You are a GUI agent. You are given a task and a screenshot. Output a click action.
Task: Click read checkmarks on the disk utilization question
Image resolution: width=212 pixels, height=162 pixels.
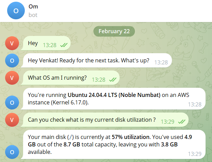click(x=181, y=121)
